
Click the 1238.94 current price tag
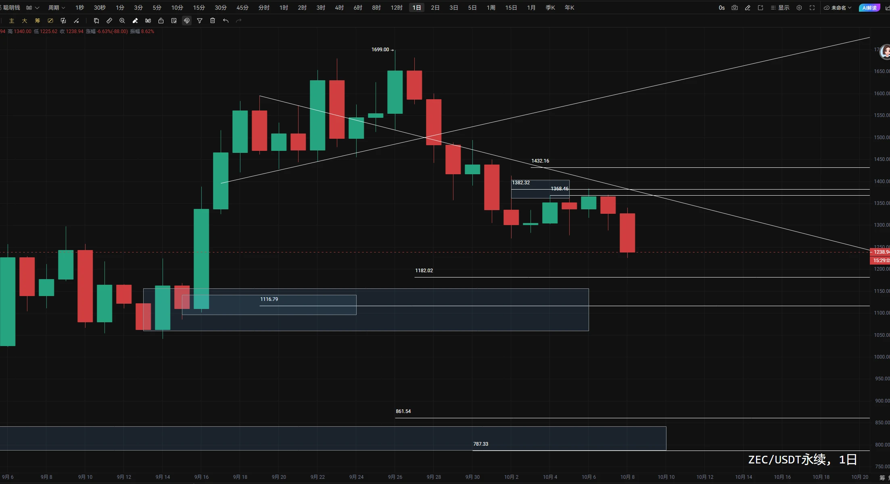pos(880,252)
